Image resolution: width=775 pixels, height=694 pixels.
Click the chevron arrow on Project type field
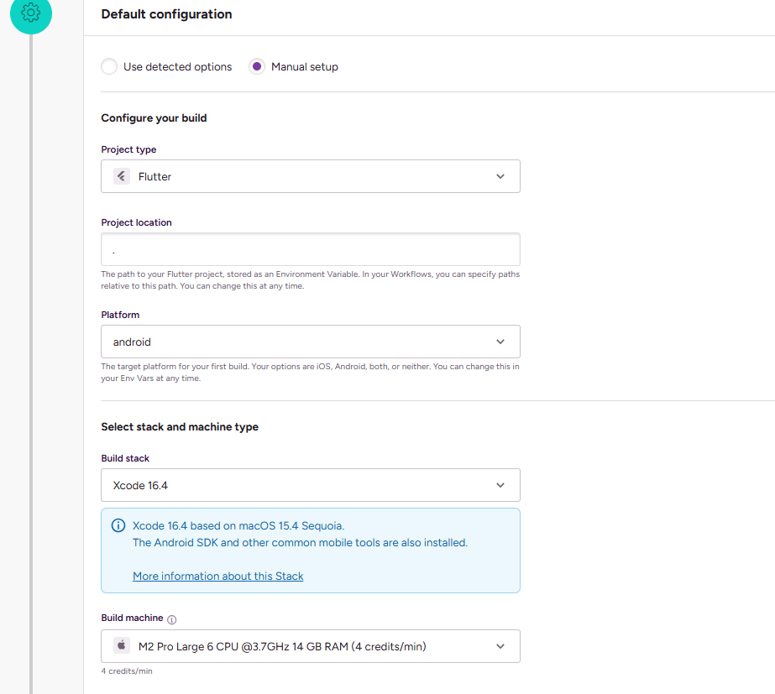coord(500,176)
